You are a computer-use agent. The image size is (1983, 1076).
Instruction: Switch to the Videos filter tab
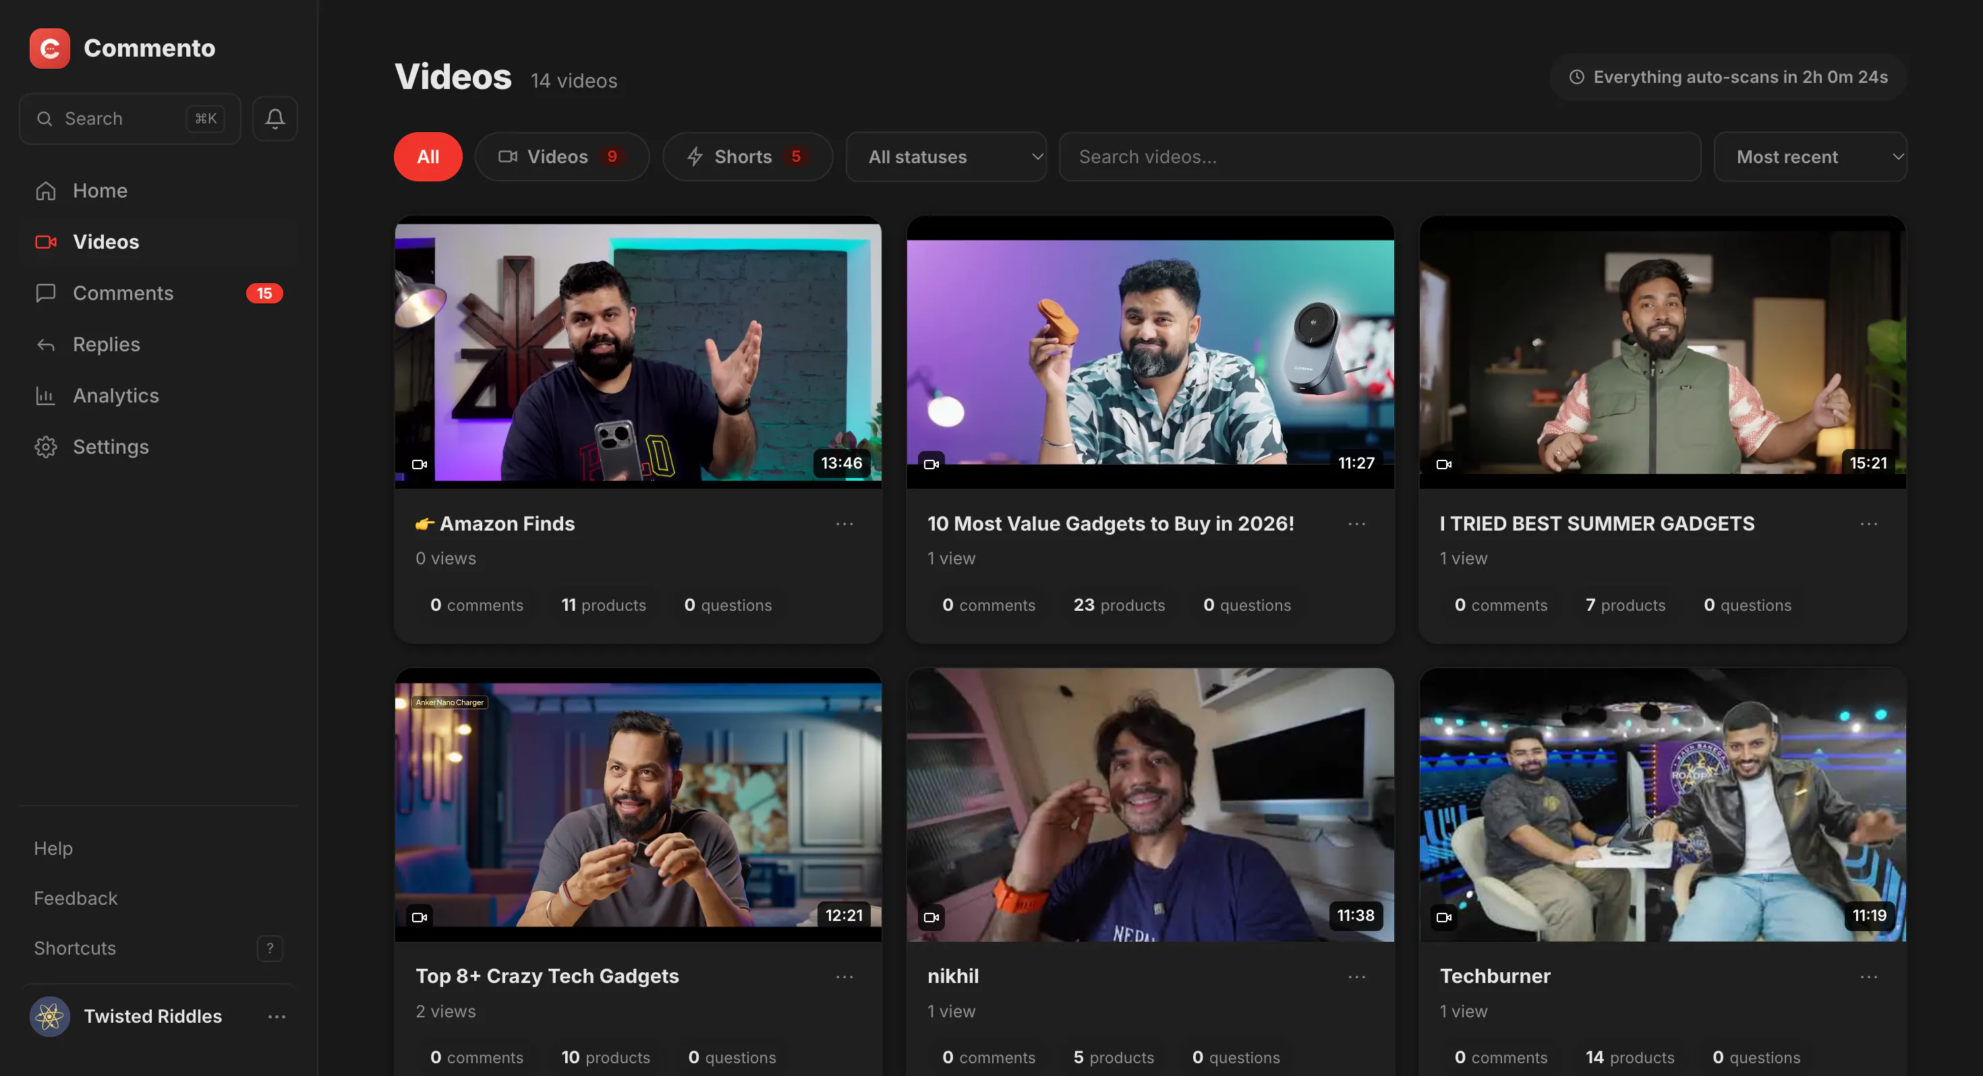pos(562,157)
